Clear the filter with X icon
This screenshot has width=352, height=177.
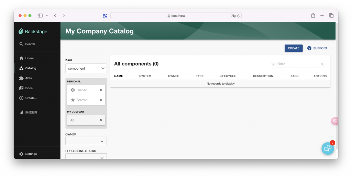[x=322, y=64]
